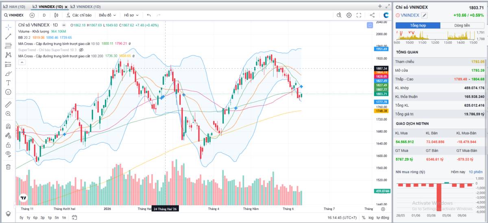Enter fullscreen chart mode
488x223 pixels.
click(359, 15)
